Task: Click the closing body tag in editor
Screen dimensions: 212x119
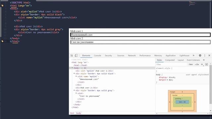Action: point(15,38)
